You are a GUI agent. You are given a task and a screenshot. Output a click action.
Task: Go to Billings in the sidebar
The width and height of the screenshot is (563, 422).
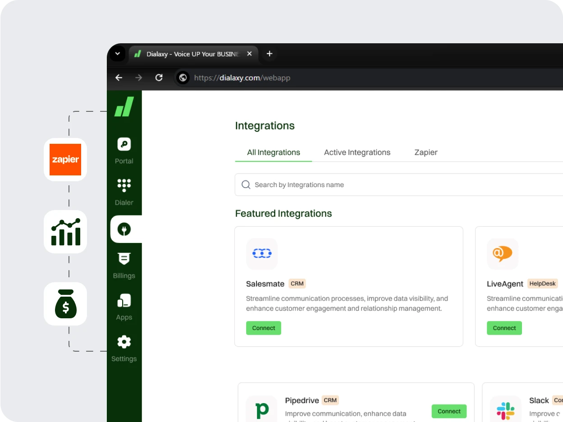point(124,260)
